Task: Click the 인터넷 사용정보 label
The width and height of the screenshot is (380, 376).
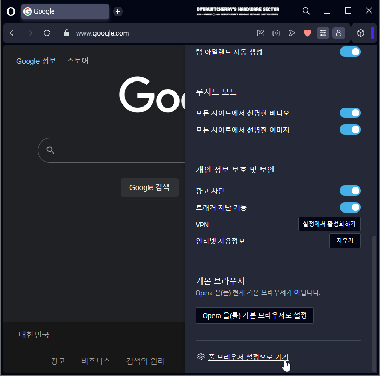Action: pos(220,241)
